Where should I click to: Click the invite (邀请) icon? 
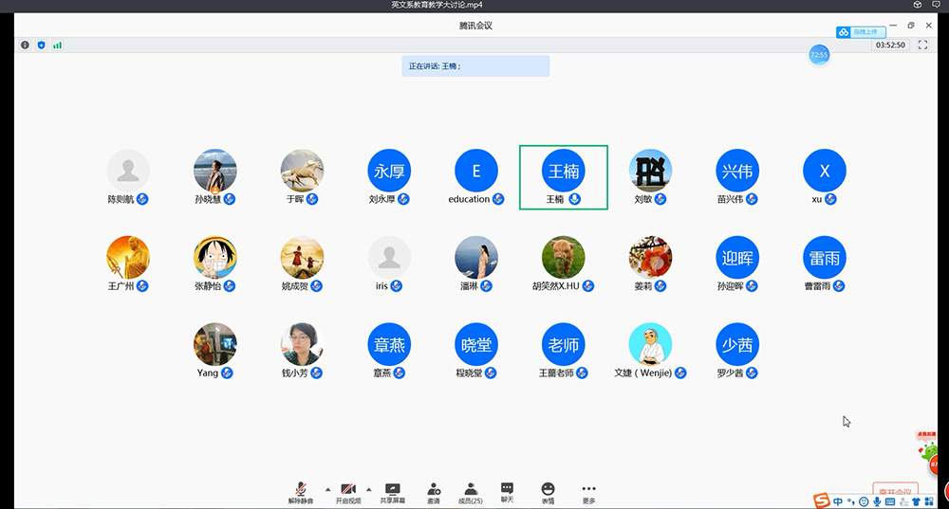434,491
